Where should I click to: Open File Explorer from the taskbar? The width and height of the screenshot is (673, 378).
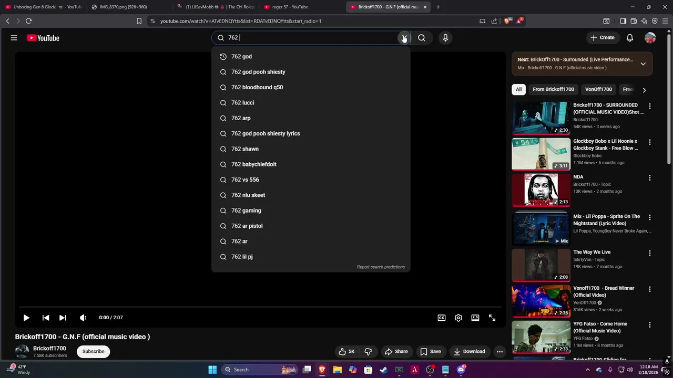tap(338, 370)
